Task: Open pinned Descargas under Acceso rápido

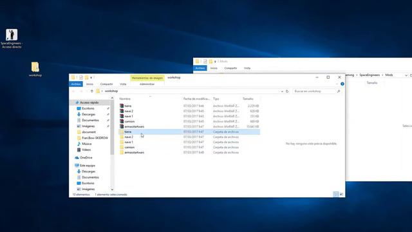Action: pos(88,114)
